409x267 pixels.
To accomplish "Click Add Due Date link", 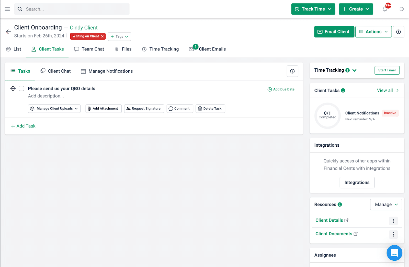I will tap(281, 89).
